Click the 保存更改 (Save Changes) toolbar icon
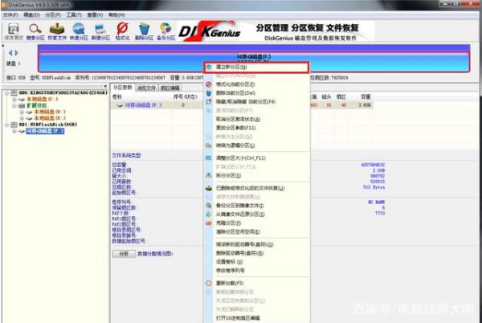 coord(14,31)
